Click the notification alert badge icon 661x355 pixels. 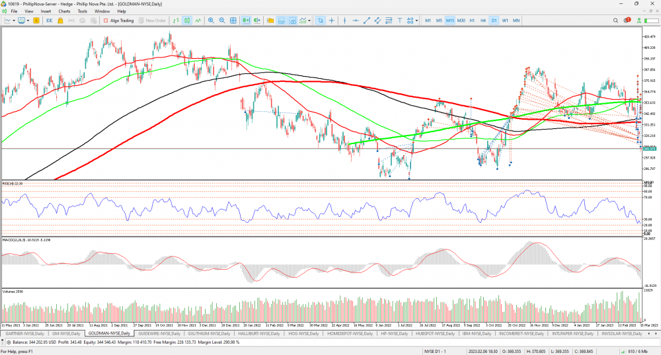click(x=627, y=20)
